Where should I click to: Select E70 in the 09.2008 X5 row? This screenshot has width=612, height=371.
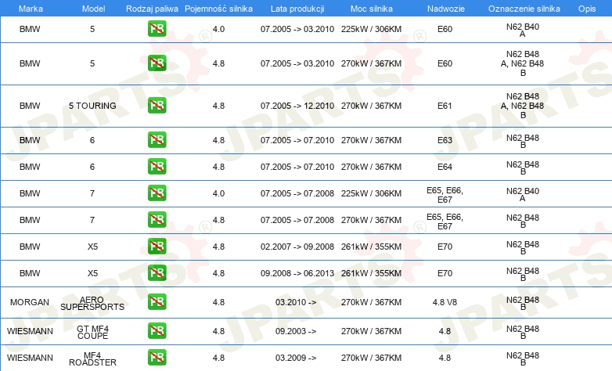coord(445,273)
